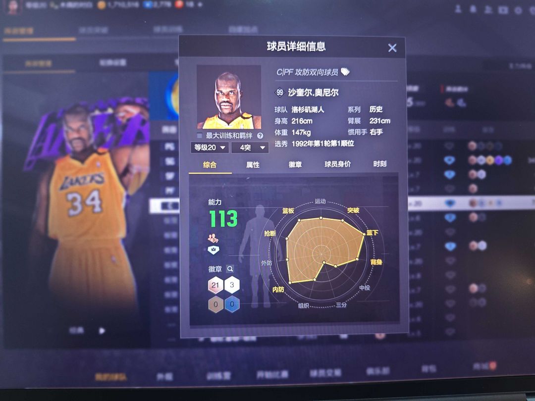Click the player portrait thumbnail

coord(229,98)
